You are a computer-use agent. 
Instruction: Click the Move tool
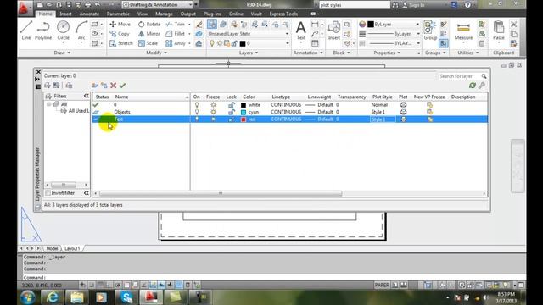click(120, 25)
